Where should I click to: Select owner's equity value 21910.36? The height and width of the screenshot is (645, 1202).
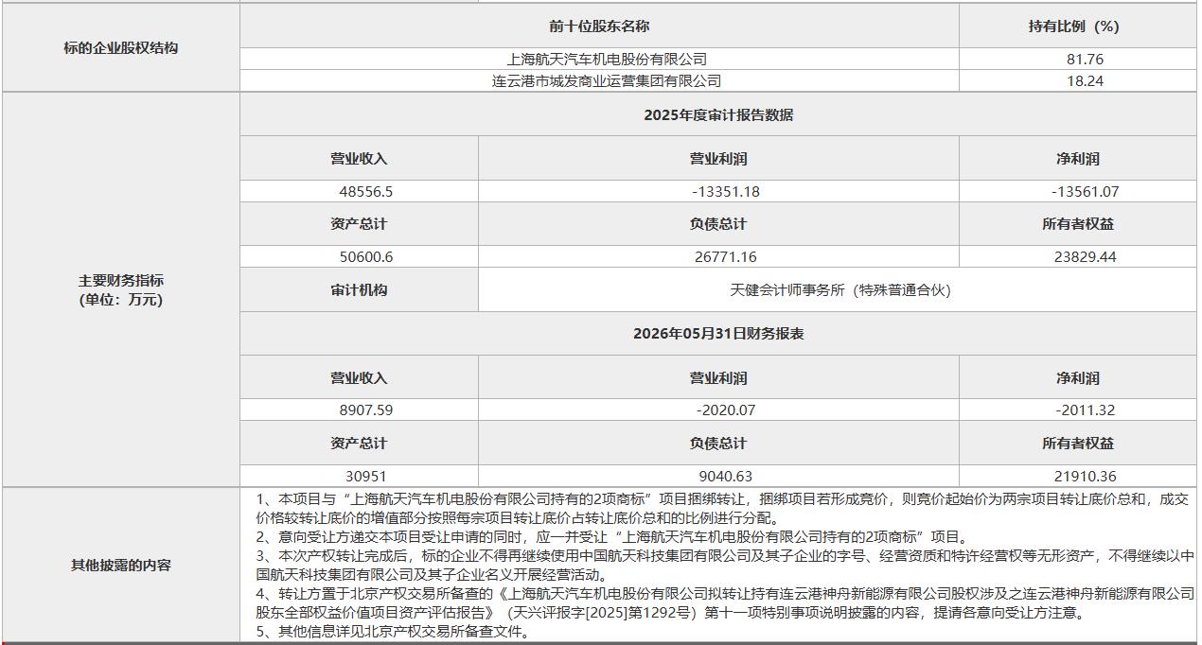pyautogui.click(x=1085, y=477)
